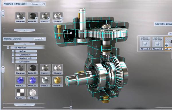Viewport: 172px width, 110px height.
Task: Toggle checkmark on scene Brushed material
Action: [49, 18]
